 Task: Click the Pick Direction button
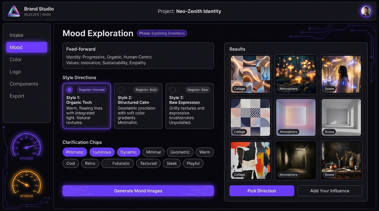click(261, 191)
